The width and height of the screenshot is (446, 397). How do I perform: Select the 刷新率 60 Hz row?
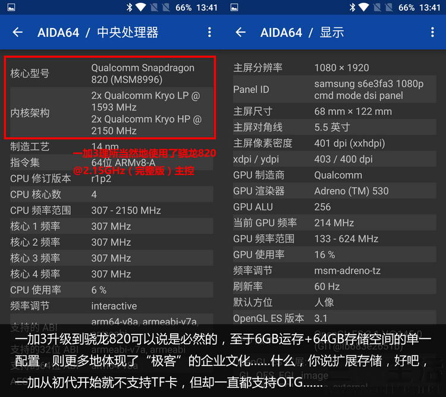tap(334, 286)
